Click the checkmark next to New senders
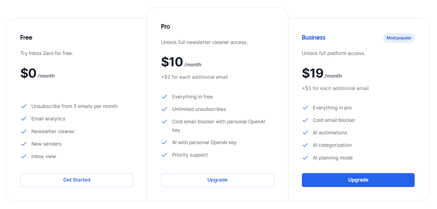Screen dimensions: 437x209 coord(24,144)
